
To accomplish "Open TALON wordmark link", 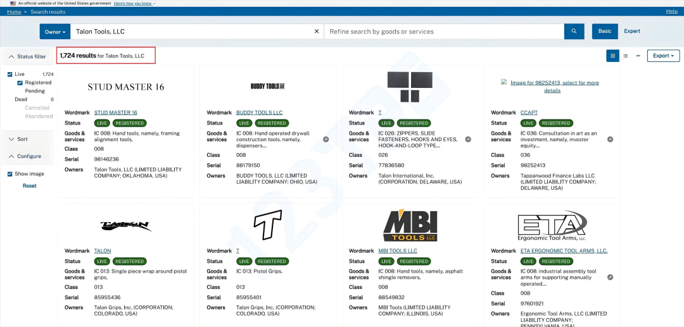I will pyautogui.click(x=103, y=251).
